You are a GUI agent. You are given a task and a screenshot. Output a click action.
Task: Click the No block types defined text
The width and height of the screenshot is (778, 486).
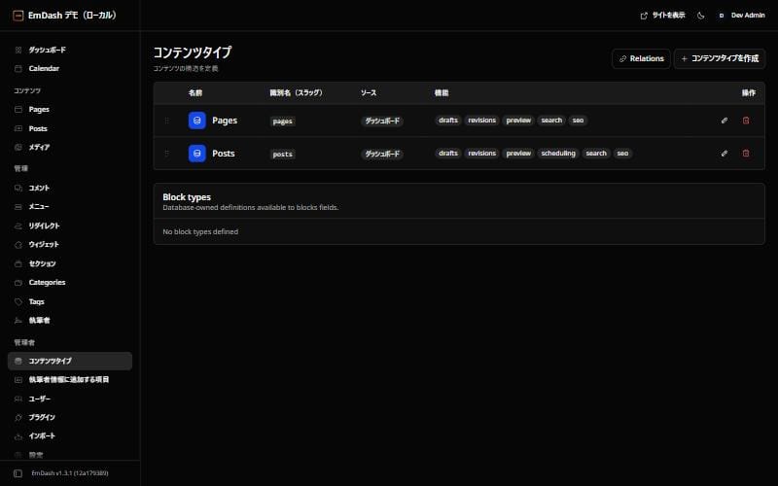pos(200,231)
